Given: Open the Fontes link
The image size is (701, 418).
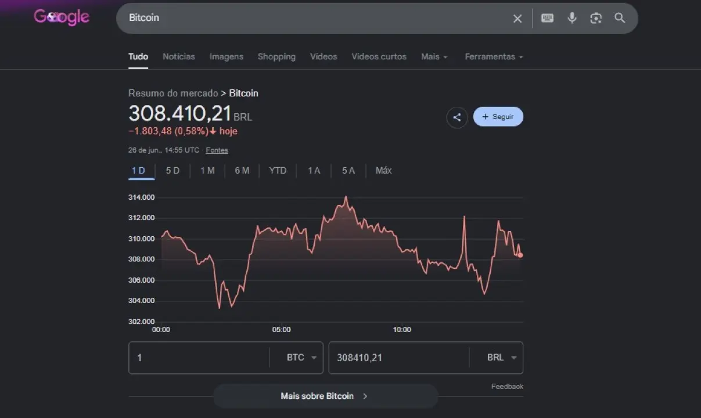Looking at the screenshot, I should pos(217,150).
